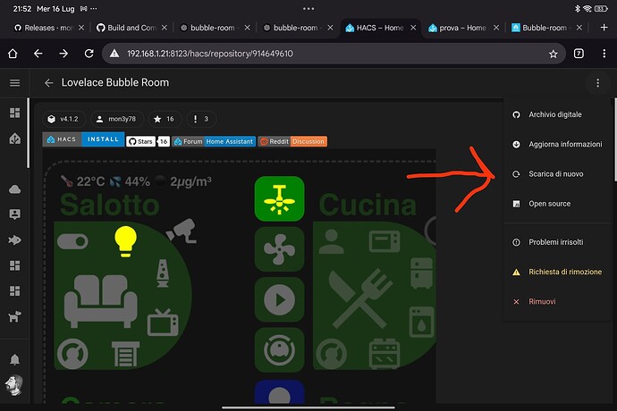Open the repository three-dot overflow menu
The image size is (617, 411).
coord(597,83)
